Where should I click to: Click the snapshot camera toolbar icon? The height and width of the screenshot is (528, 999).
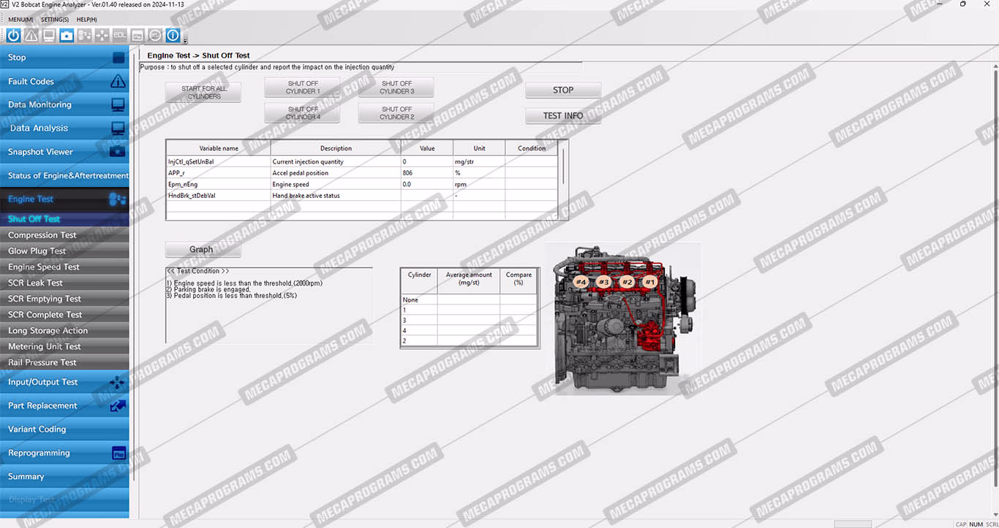67,35
